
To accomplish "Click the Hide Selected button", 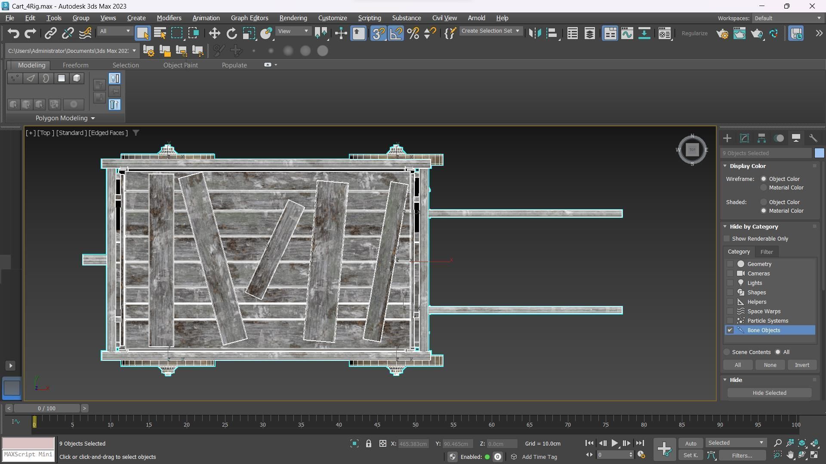I will 769,393.
